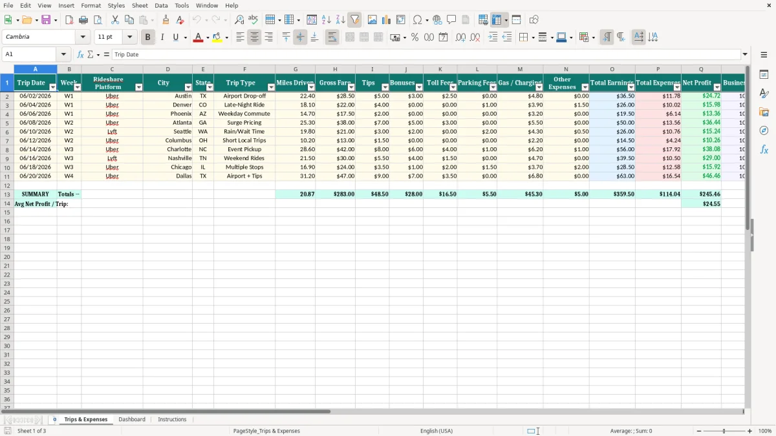Viewport: 776px width, 436px height.
Task: Open Print Preview from toolbar
Action: click(97, 20)
